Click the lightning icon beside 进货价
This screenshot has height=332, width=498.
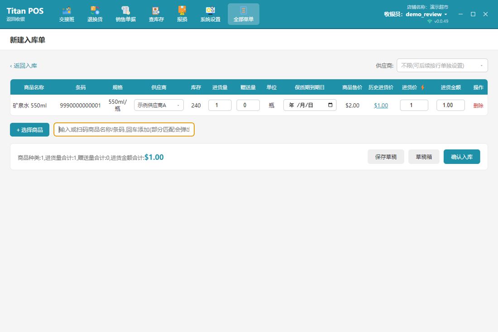point(422,87)
